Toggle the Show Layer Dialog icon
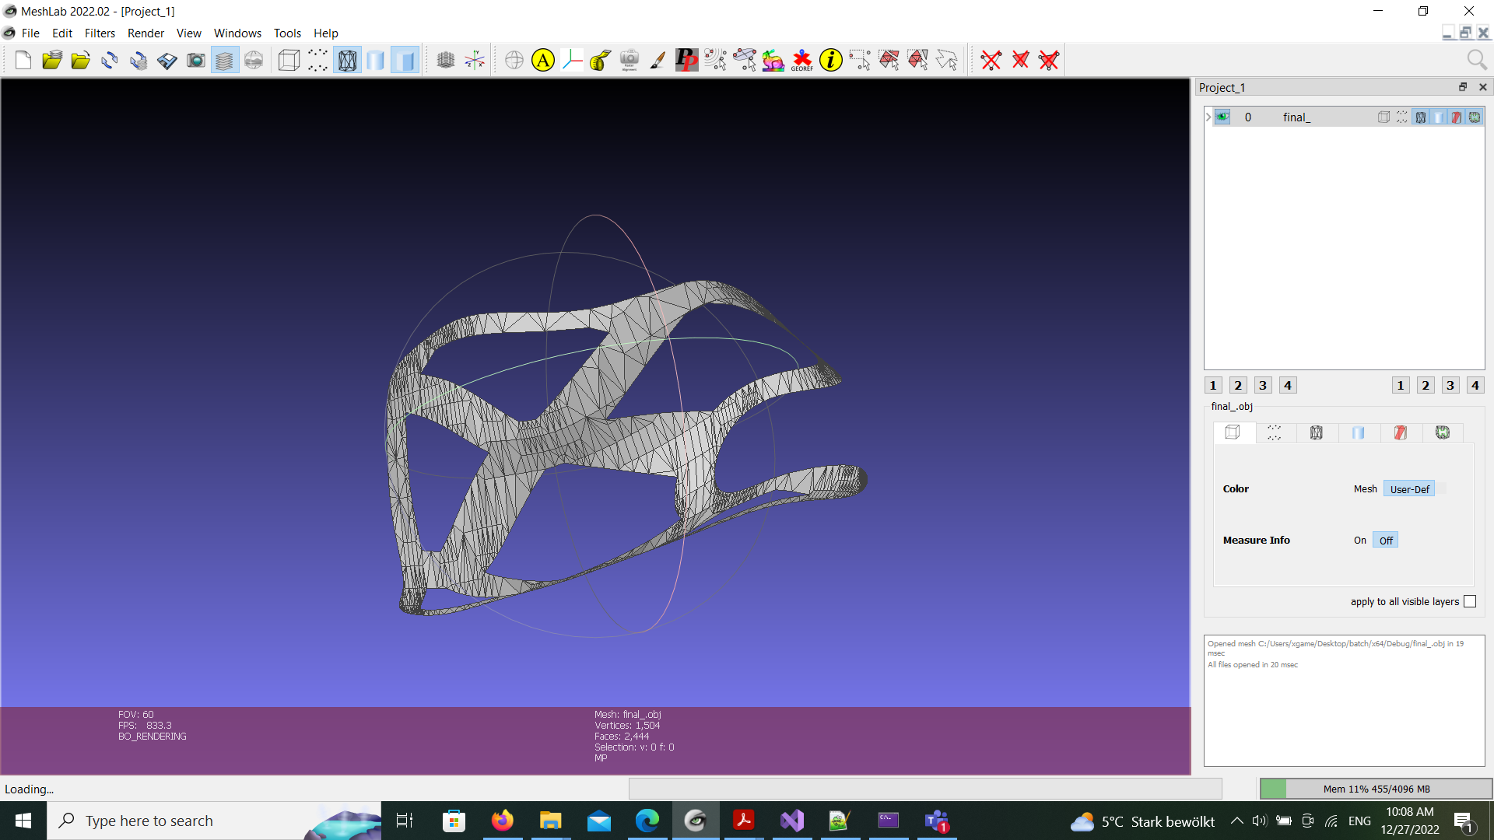This screenshot has height=840, width=1494. click(x=225, y=60)
